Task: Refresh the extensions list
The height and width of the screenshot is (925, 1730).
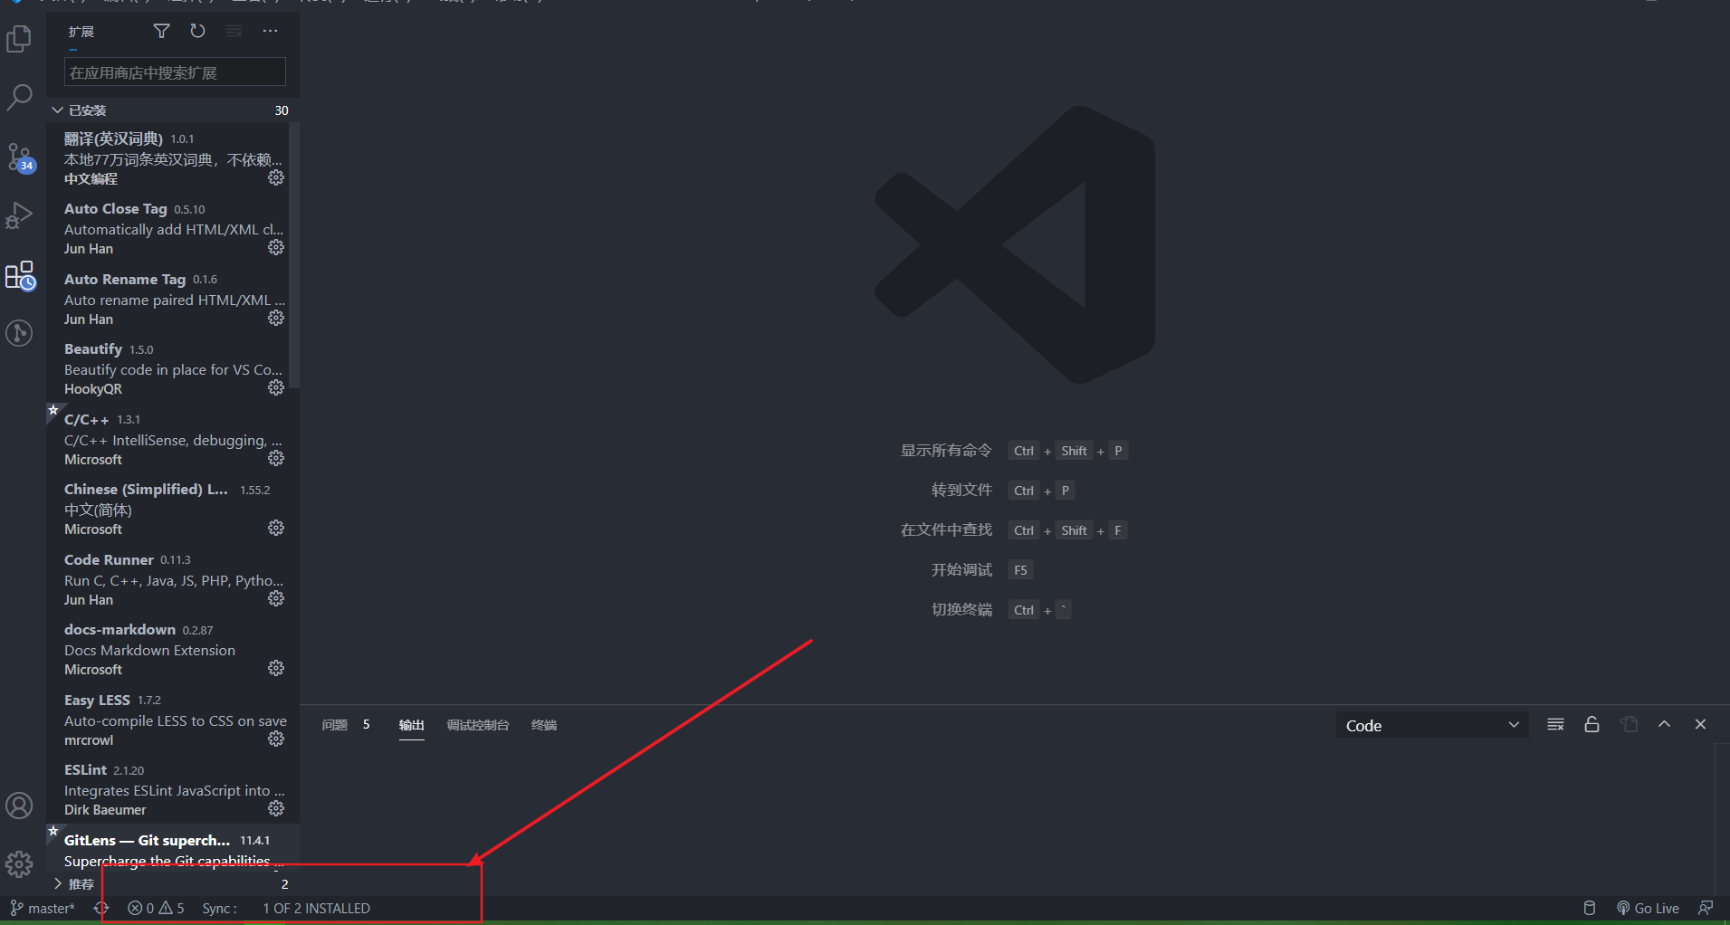Action: pos(197,32)
